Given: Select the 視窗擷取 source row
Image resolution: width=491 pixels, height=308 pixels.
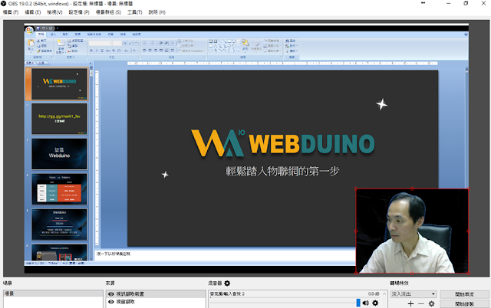Looking at the screenshot, I should click(x=156, y=302).
